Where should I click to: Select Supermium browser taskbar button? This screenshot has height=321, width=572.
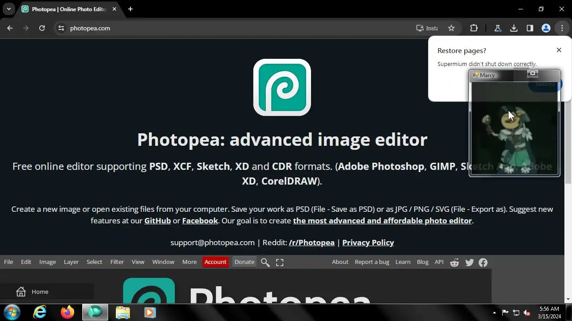[x=95, y=312]
